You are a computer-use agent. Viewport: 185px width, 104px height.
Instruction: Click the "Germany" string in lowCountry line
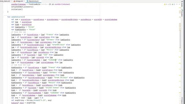click(50, 40)
